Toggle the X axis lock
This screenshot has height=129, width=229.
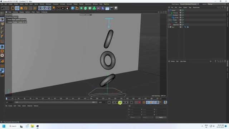40,8
